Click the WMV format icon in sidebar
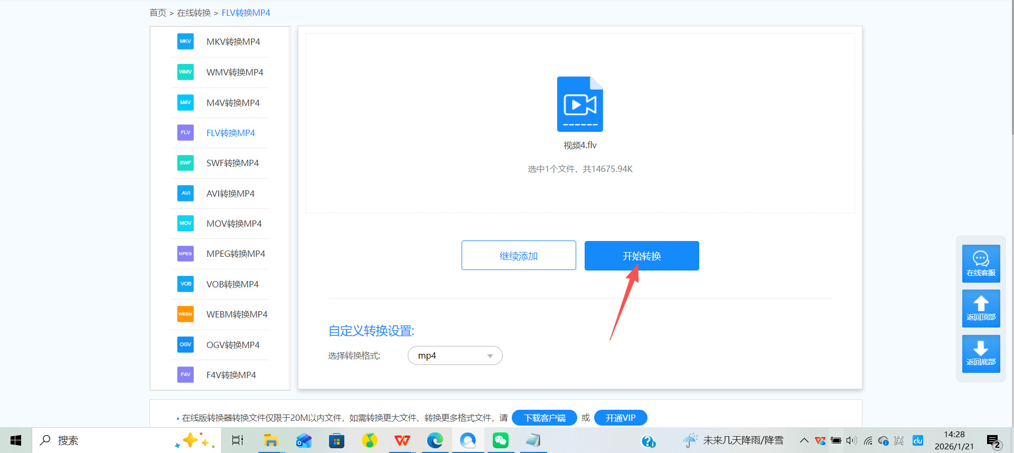This screenshot has width=1014, height=453. coord(185,72)
